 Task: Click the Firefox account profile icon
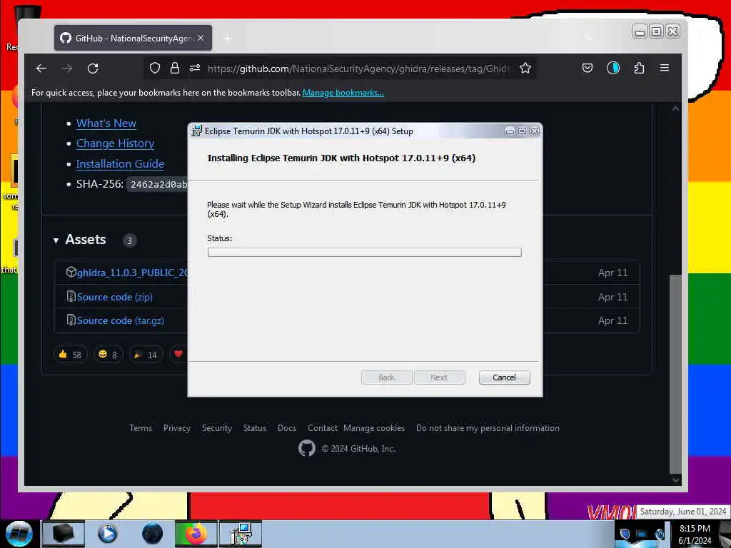[613, 68]
